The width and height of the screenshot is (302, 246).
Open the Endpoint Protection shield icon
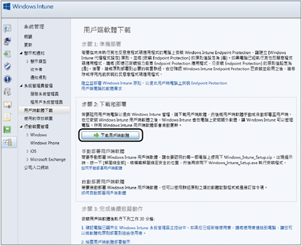[x=7, y=67]
